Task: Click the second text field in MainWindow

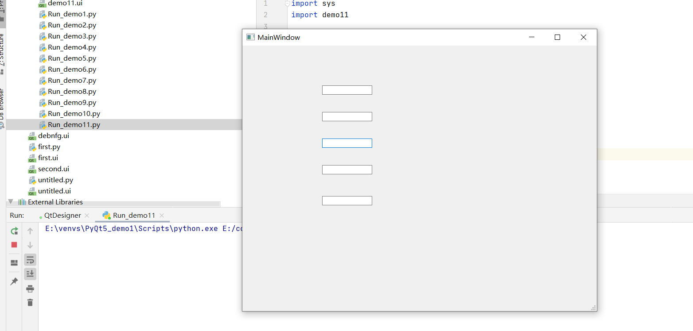Action: (347, 117)
